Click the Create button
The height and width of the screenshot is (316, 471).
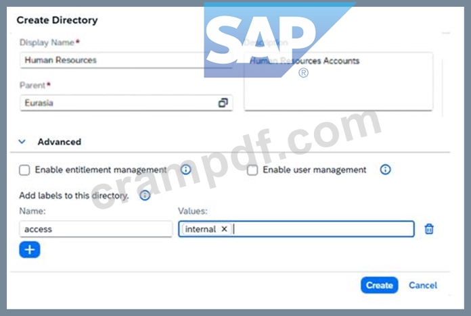pos(380,285)
